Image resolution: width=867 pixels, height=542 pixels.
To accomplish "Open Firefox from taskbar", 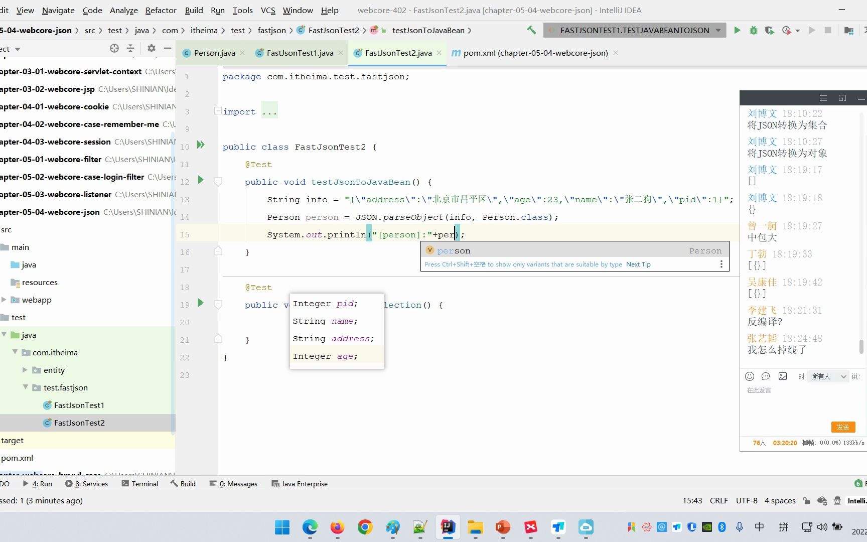I will point(337,527).
